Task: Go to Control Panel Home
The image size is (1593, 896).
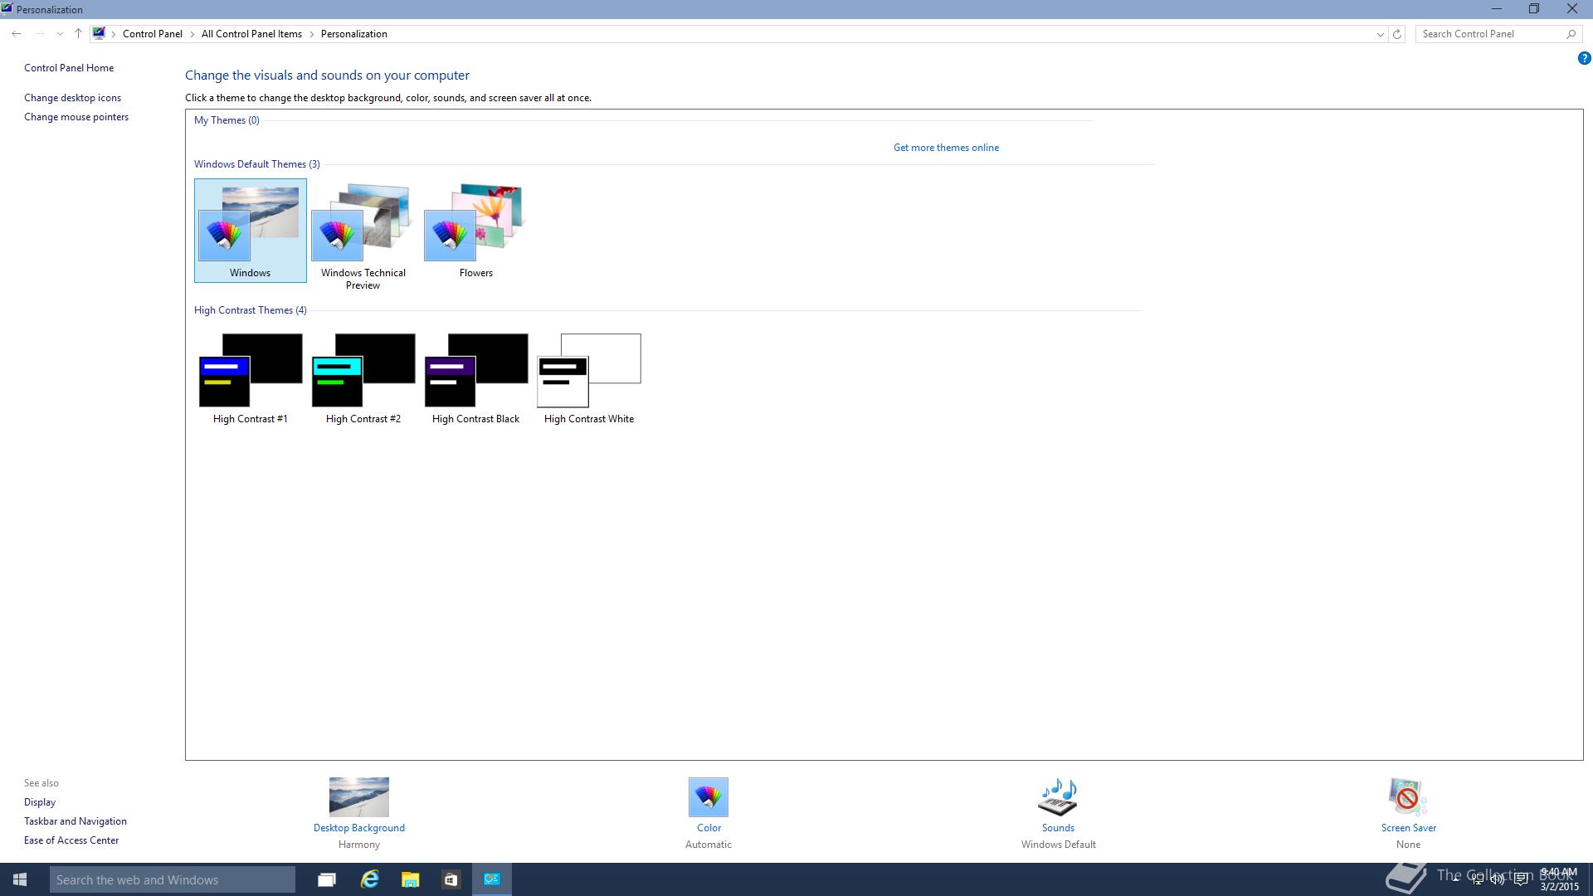Action: point(69,68)
